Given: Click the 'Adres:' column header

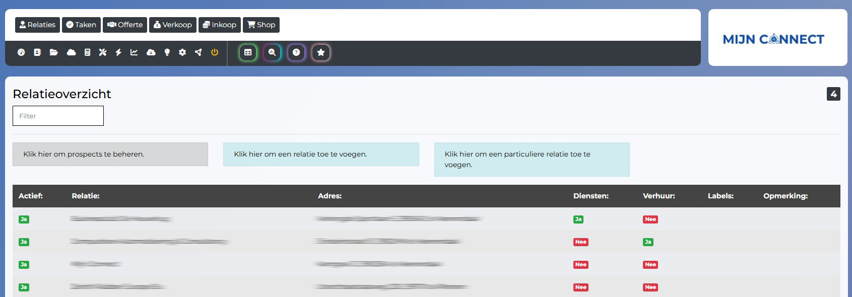Looking at the screenshot, I should [330, 196].
